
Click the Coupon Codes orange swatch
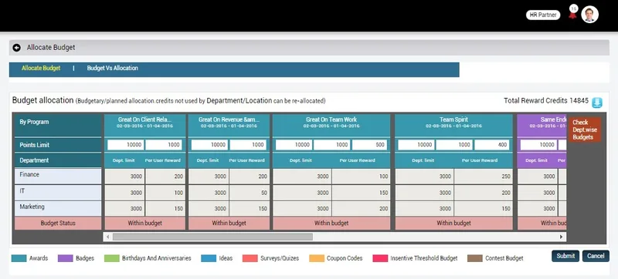pyautogui.click(x=317, y=258)
